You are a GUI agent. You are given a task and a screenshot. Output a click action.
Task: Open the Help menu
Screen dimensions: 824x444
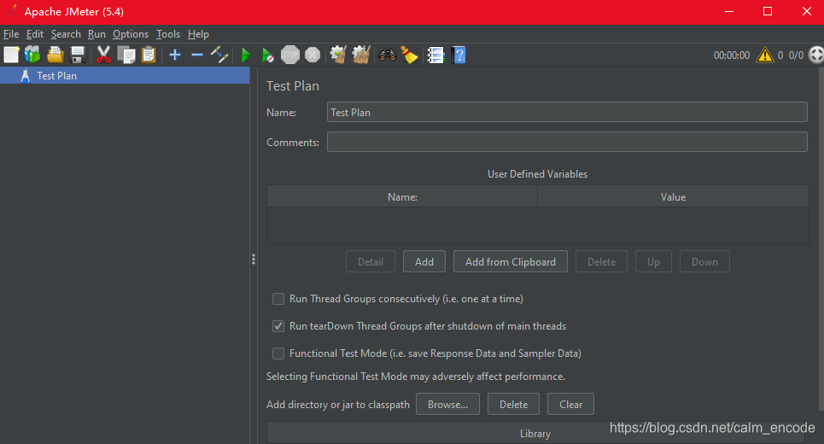coord(198,34)
